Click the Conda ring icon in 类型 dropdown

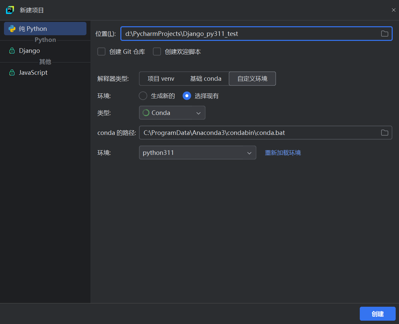click(146, 113)
